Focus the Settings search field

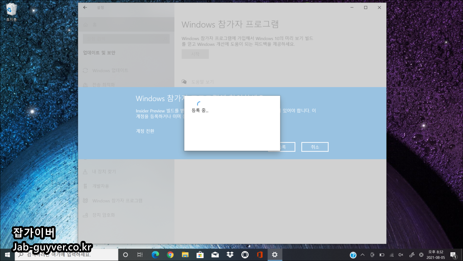pos(126,39)
